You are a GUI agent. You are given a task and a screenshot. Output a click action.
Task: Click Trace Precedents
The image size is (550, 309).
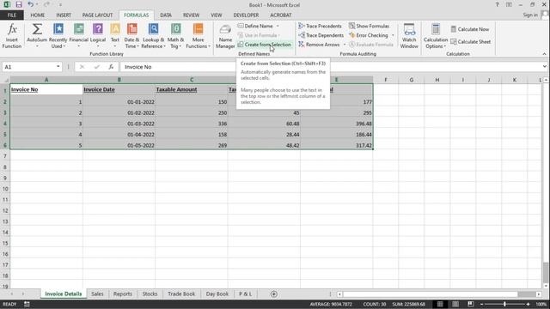[320, 26]
